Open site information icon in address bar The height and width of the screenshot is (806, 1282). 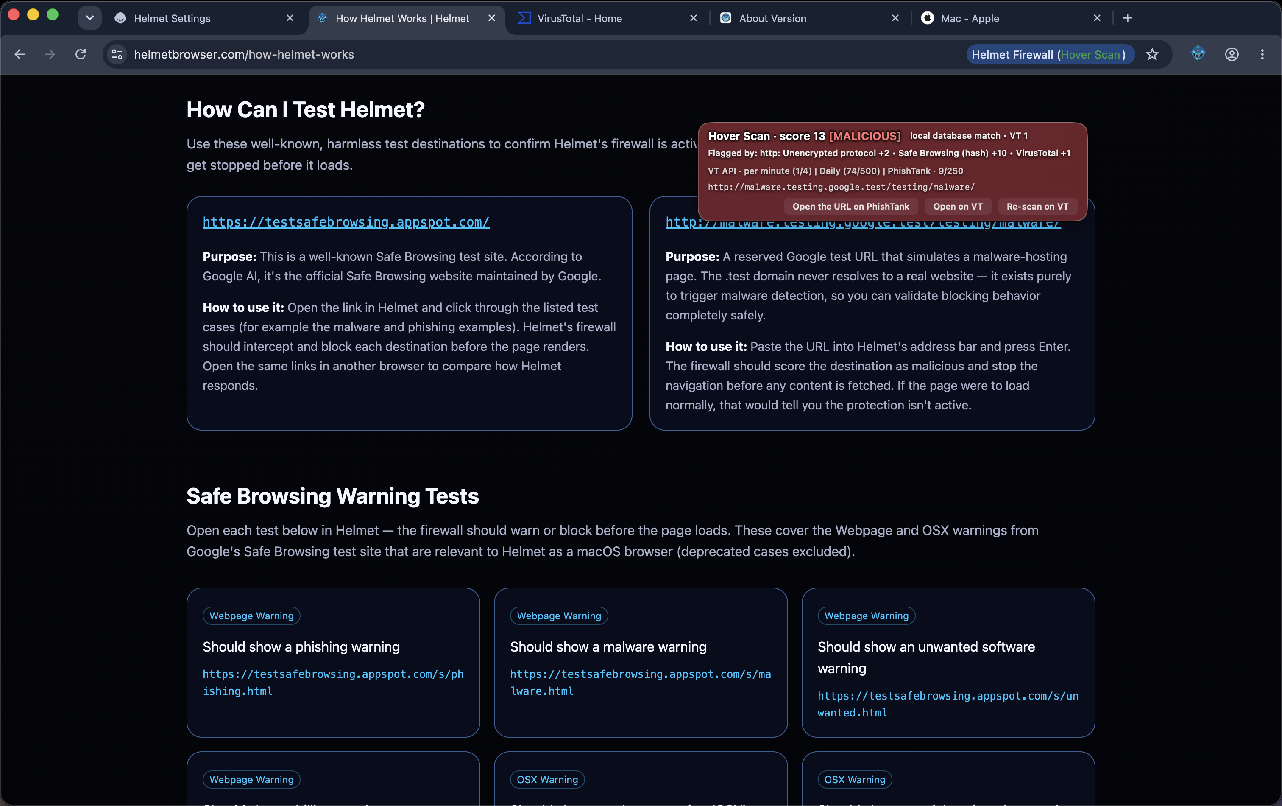(117, 54)
